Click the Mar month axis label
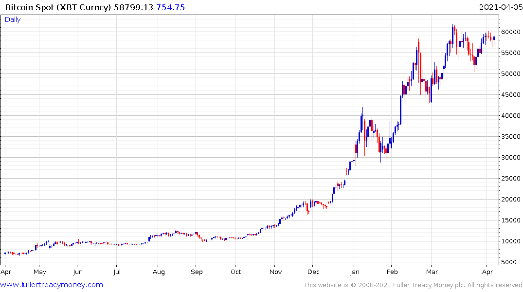This screenshot has width=523, height=292. pos(432,272)
